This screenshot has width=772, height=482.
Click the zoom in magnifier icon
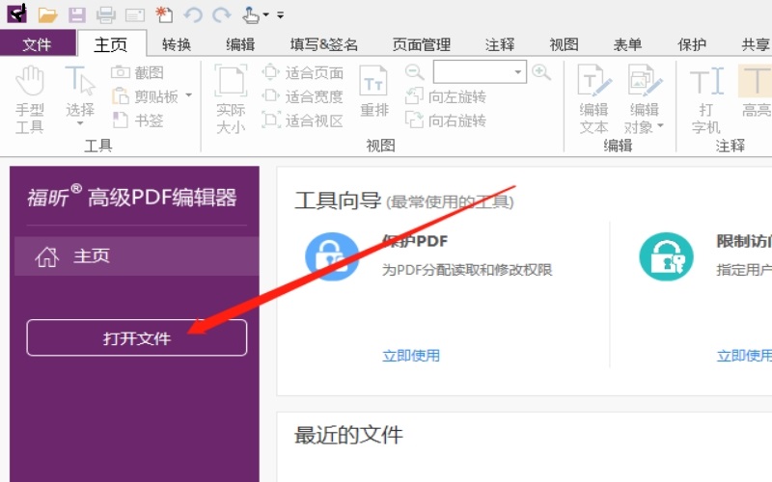click(541, 72)
